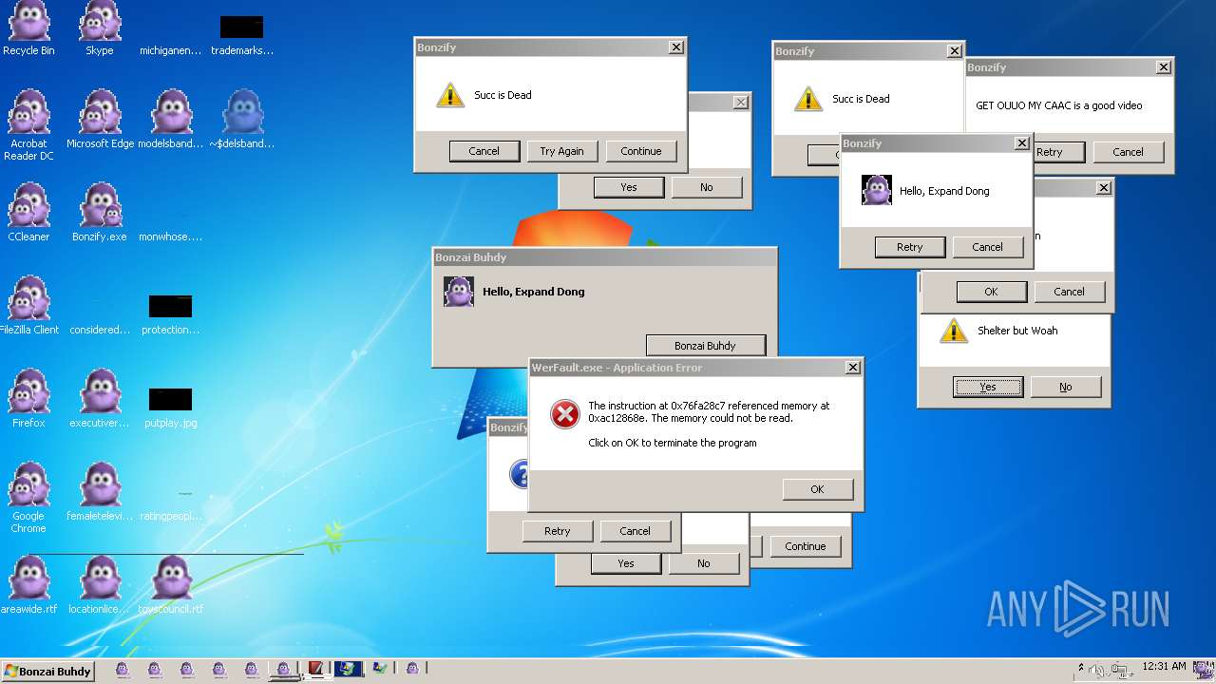Click 'Shelter but Woah' message text
Image resolution: width=1216 pixels, height=684 pixels.
1017,331
